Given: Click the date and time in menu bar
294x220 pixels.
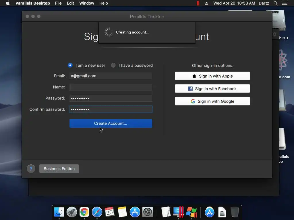Looking at the screenshot, I should click(234, 3).
